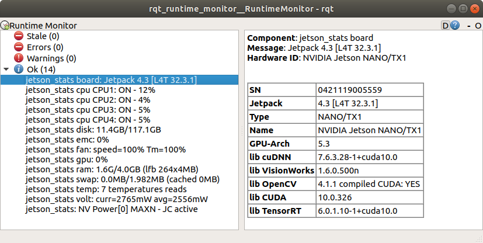Click the lib cuDNN version cell
The width and height of the screenshot is (483, 243).
click(370, 157)
